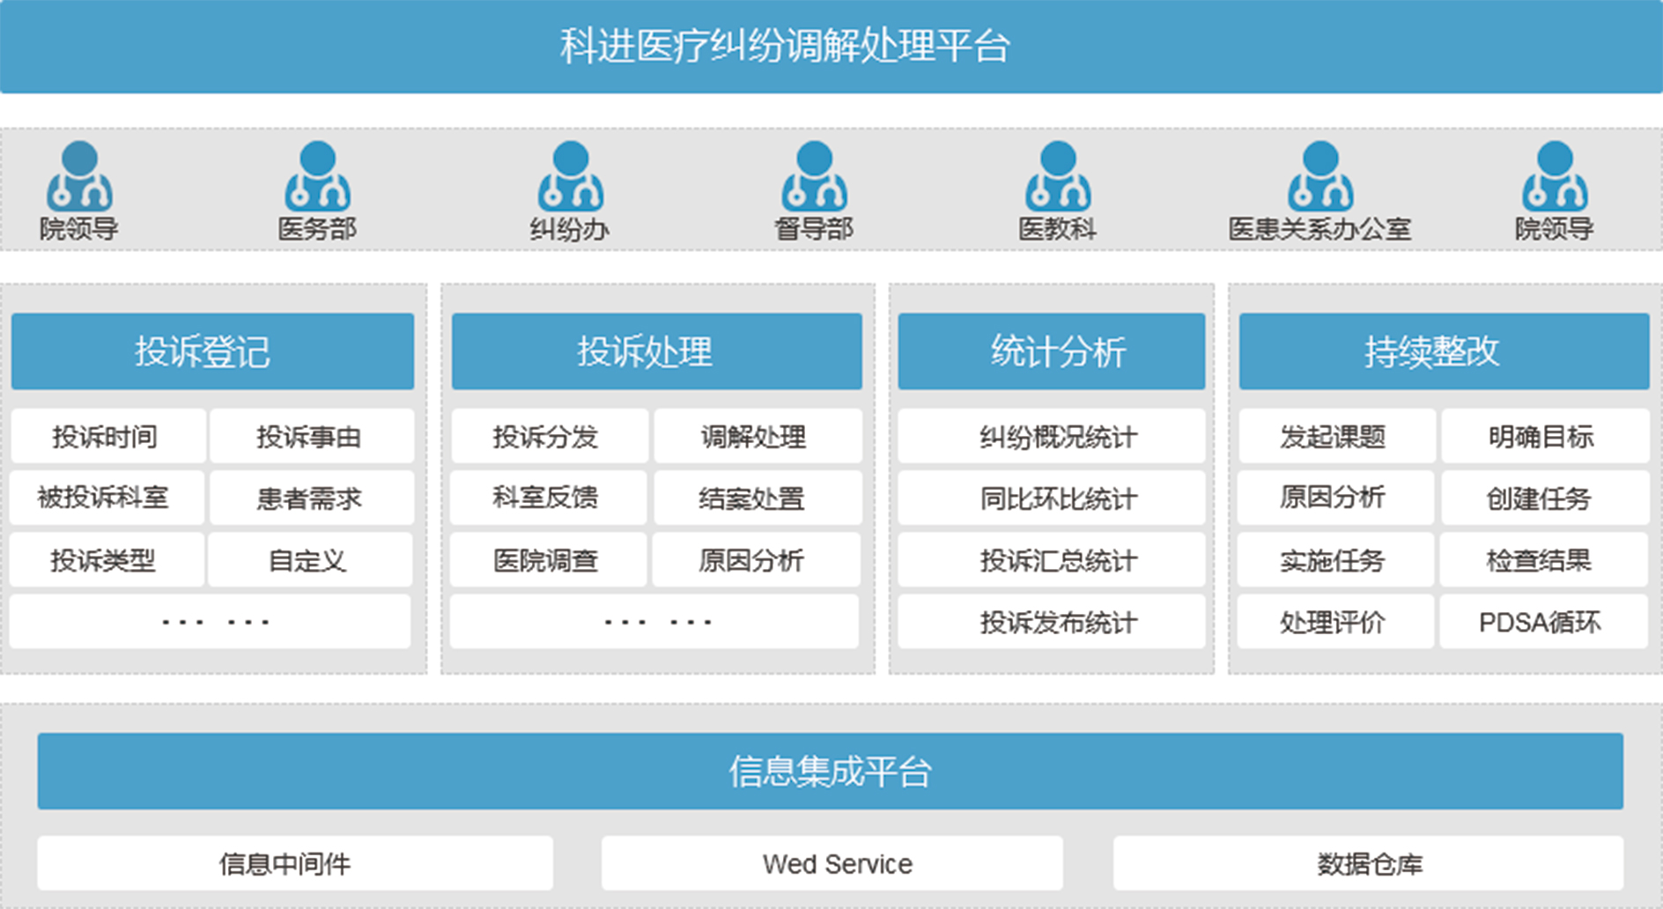Viewport: 1663px width, 909px height.
Task: Click the 督导部 role icon
Action: click(814, 178)
